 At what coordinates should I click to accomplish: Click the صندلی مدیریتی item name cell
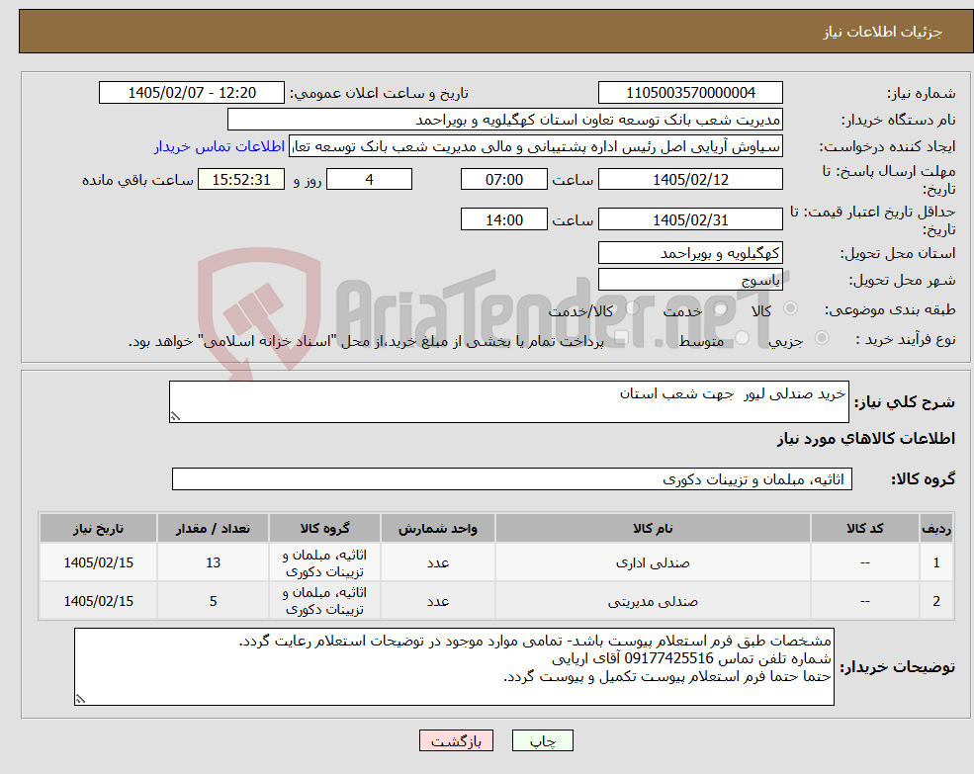653,601
